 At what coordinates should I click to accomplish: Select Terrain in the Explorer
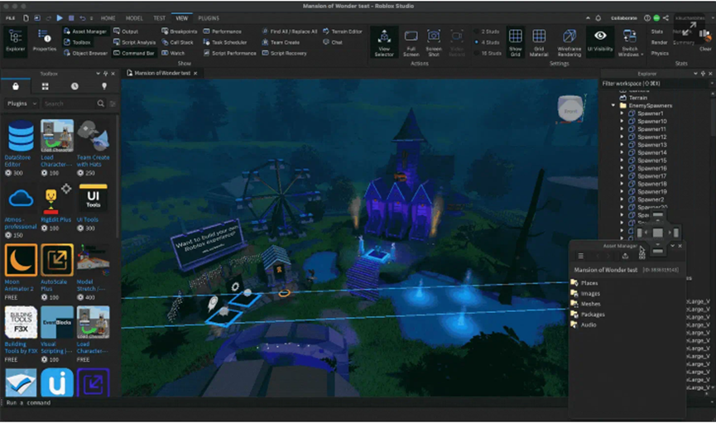638,98
